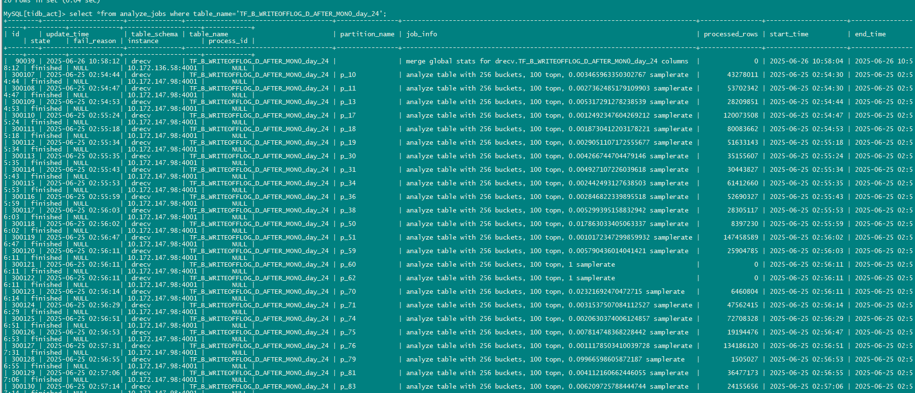Select job id 300121
915x393 pixels.
point(23,264)
